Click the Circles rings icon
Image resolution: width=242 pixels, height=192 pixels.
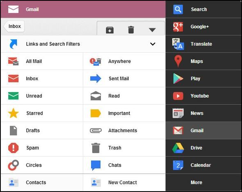tap(14, 165)
